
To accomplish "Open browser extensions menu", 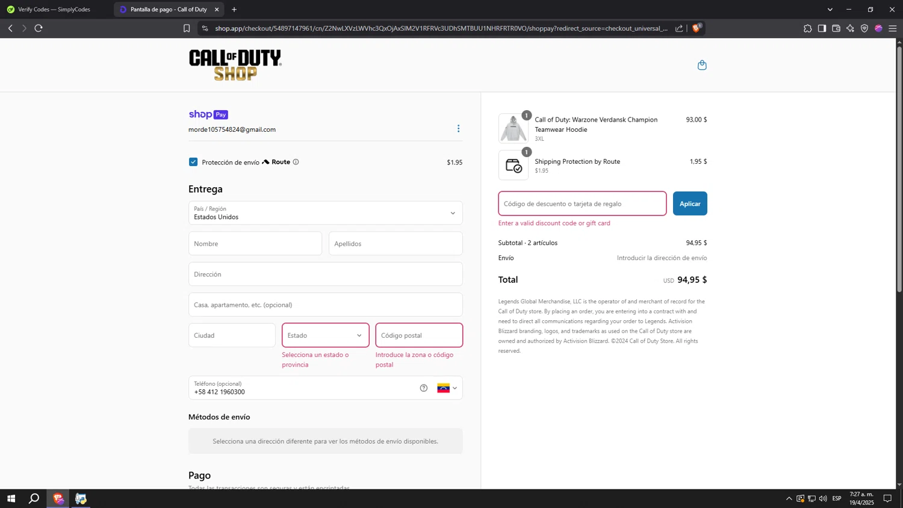I will [808, 28].
